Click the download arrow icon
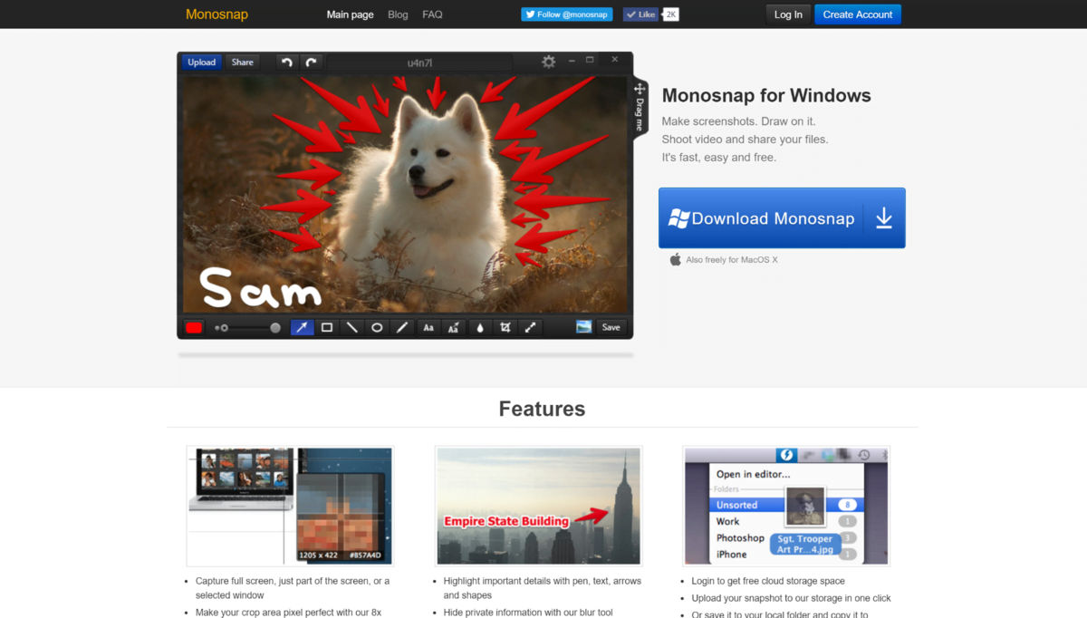 [x=884, y=218]
